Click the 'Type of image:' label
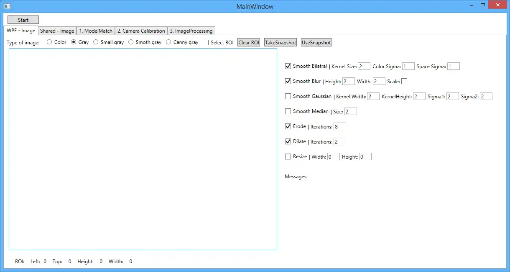 pyautogui.click(x=23, y=43)
